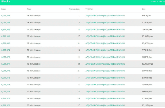Click validator link for block 6,211,871
The height and width of the screenshot is (108, 165).
click(105, 105)
